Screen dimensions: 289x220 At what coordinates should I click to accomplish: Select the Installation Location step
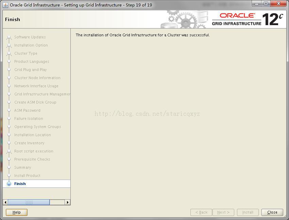coord(32,135)
